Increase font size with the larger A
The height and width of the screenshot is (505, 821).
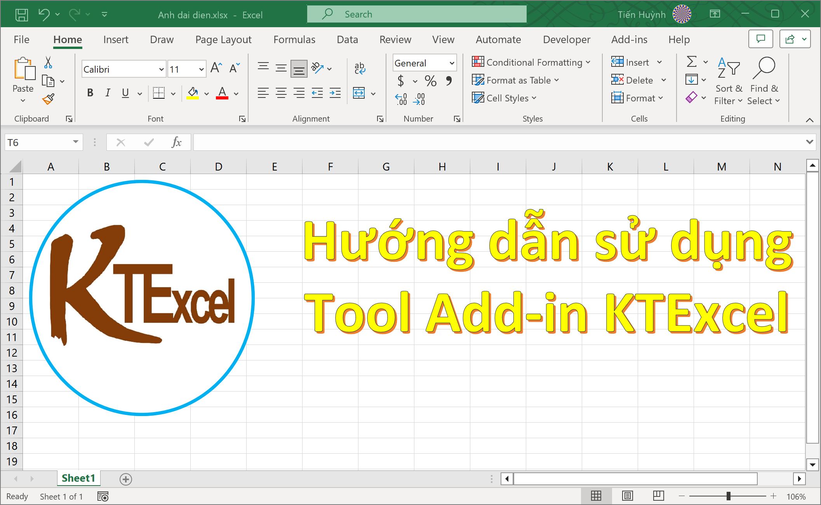coord(216,68)
